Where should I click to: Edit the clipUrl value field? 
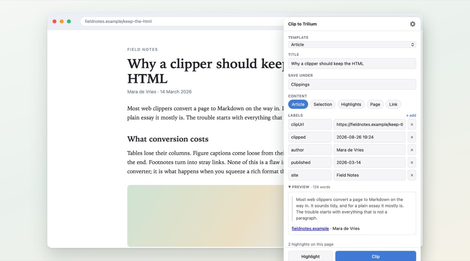[370, 124]
